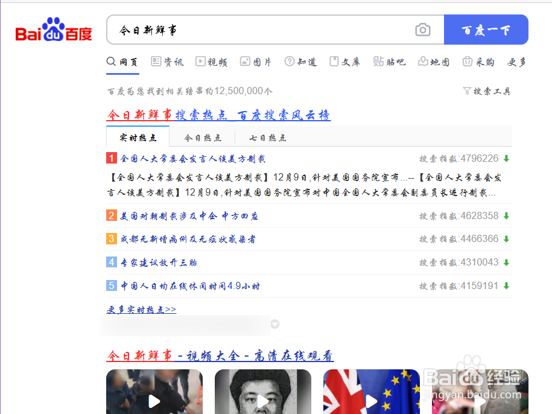Click search index 4310043 text
Screen dimensions: 552x414
[458, 263]
